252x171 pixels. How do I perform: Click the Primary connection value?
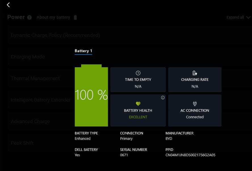(126, 139)
